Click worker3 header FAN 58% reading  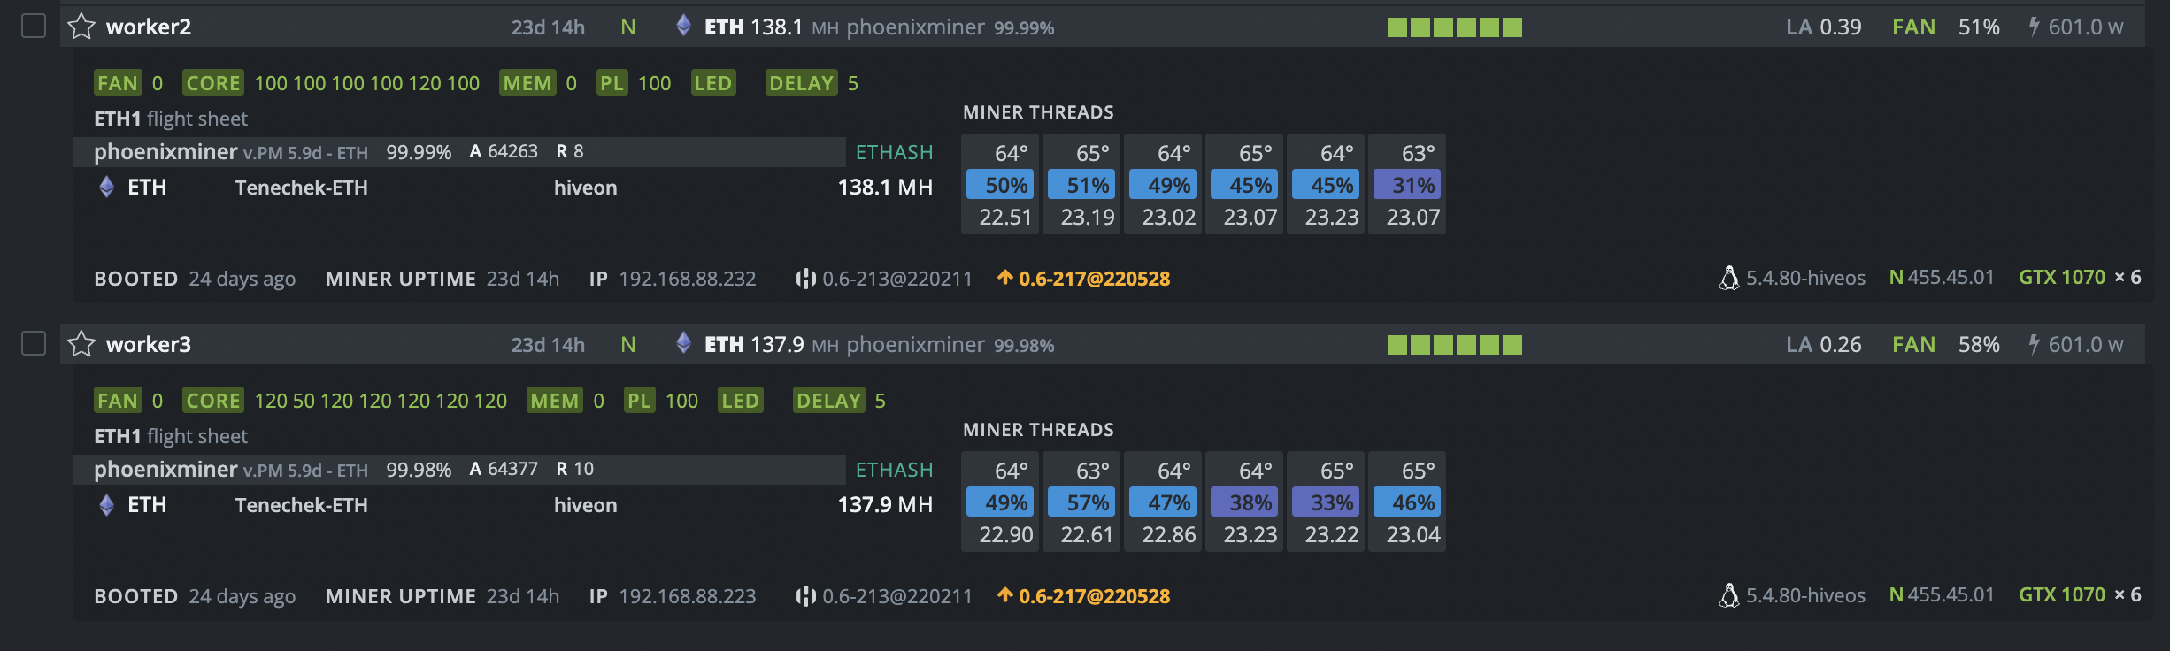1945,344
